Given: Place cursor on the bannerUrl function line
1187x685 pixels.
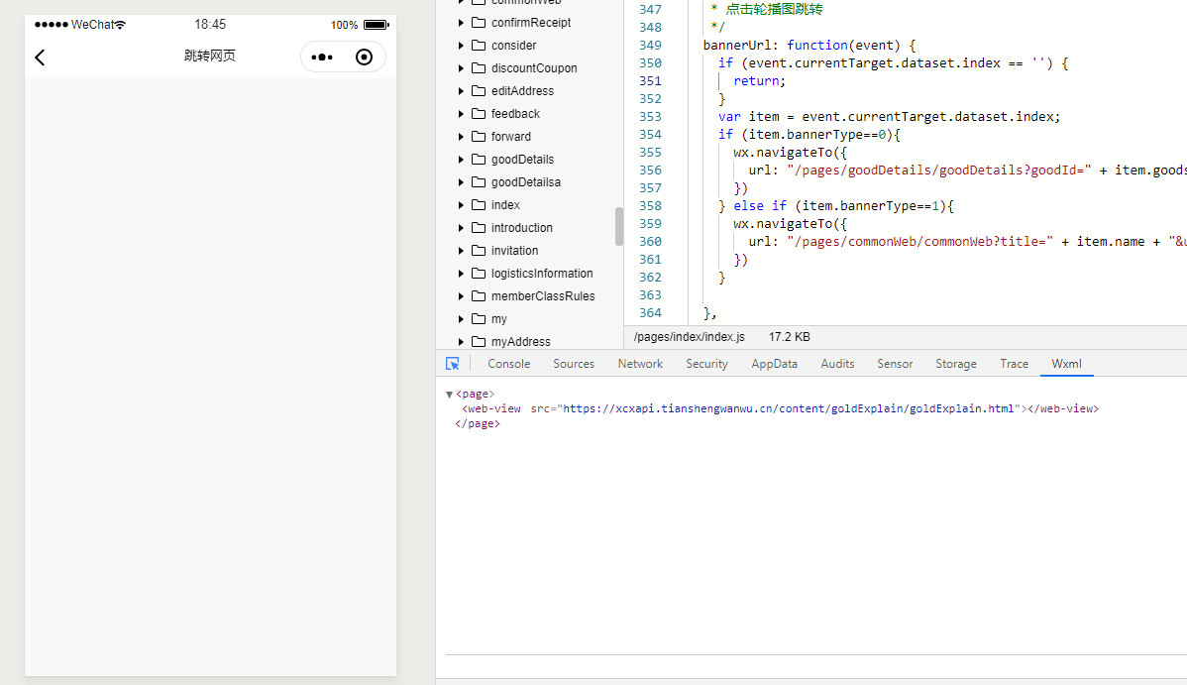Looking at the screenshot, I should tap(809, 46).
